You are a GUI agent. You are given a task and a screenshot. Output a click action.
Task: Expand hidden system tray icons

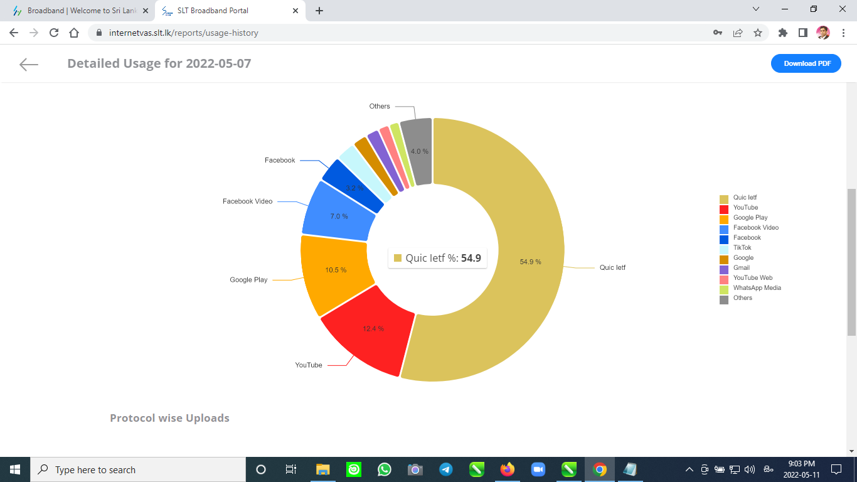click(689, 469)
